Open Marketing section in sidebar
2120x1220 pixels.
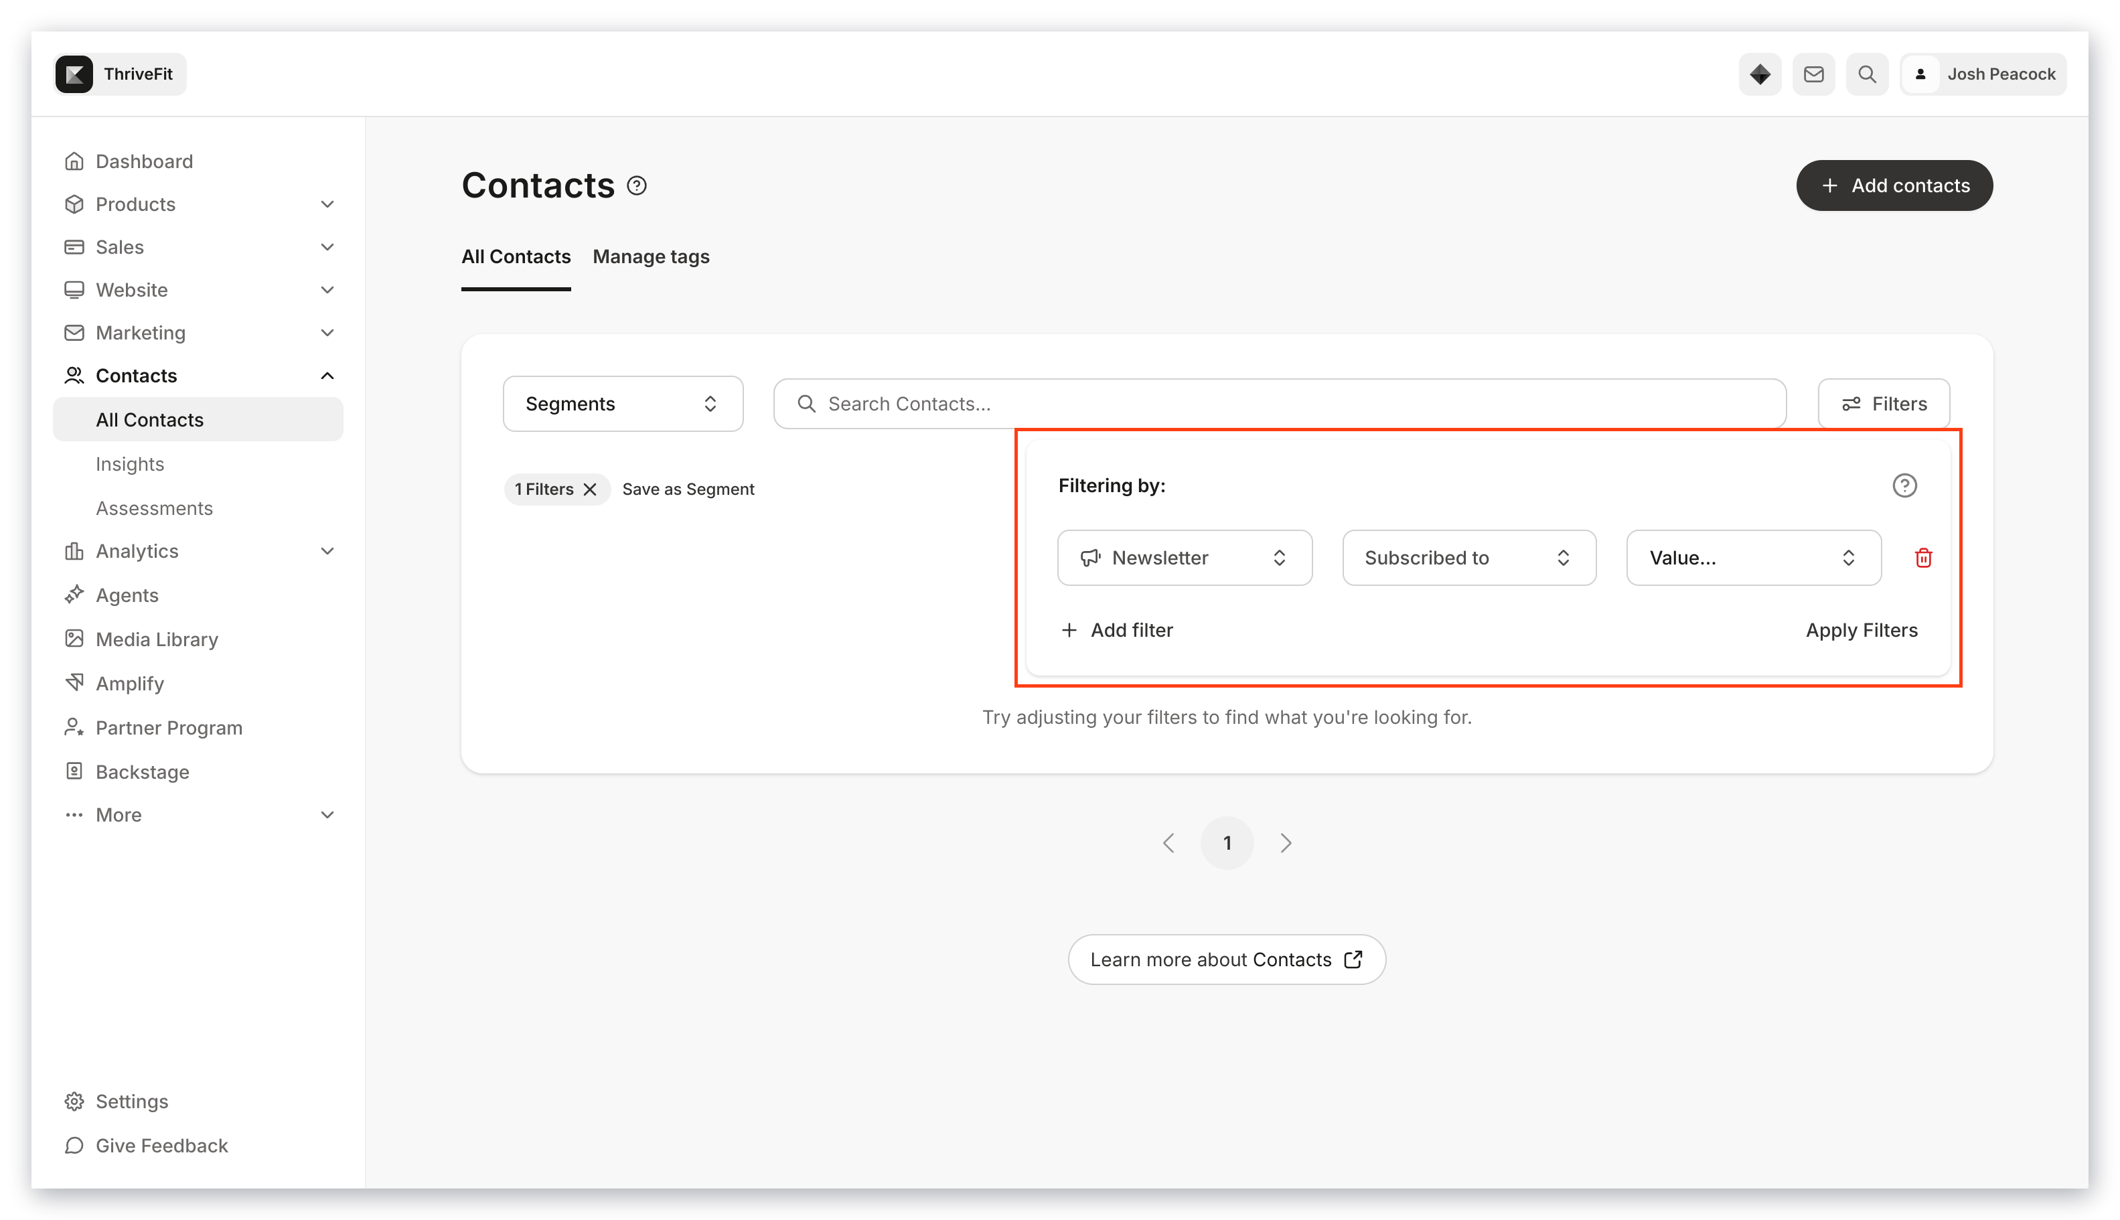coord(140,332)
